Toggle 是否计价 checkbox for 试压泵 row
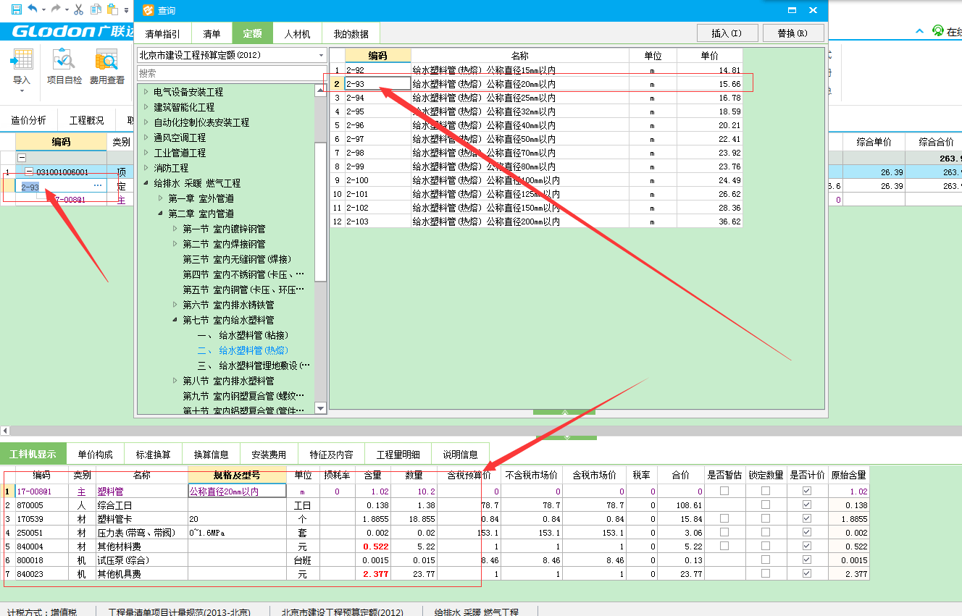The image size is (962, 616). tap(807, 560)
